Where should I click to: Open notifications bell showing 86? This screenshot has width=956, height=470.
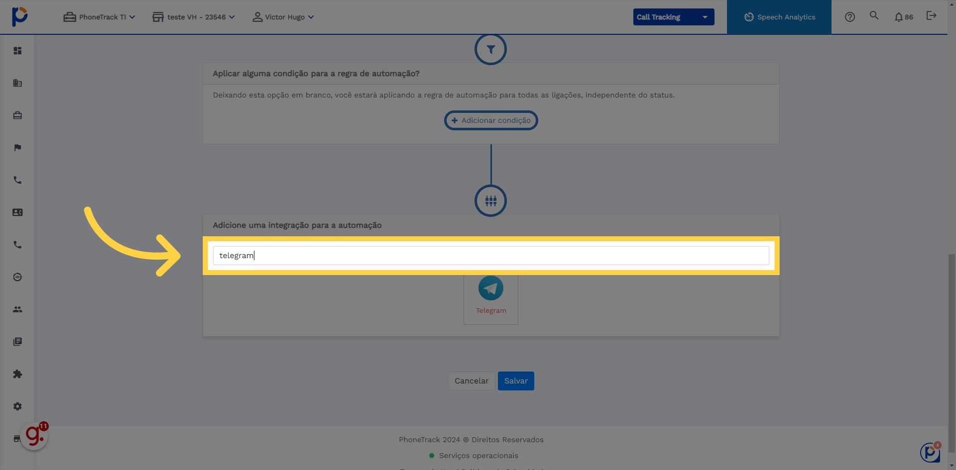point(904,17)
